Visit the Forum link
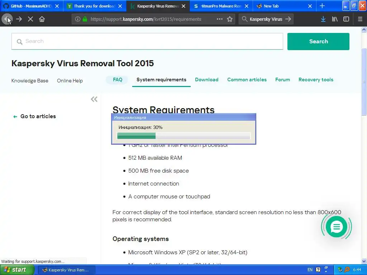This screenshot has width=367, height=275. (x=282, y=80)
